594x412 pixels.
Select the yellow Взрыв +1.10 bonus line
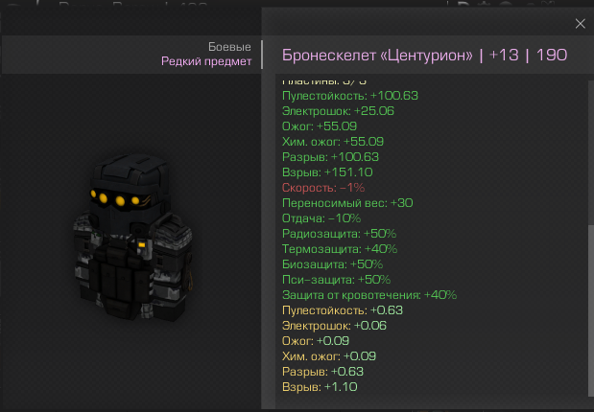click(x=320, y=387)
